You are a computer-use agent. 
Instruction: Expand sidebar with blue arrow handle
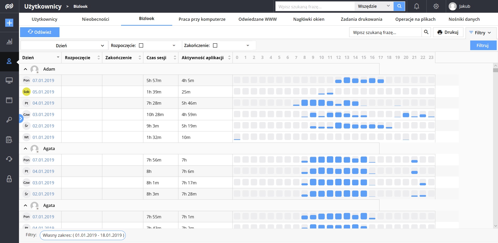[x=21, y=119]
